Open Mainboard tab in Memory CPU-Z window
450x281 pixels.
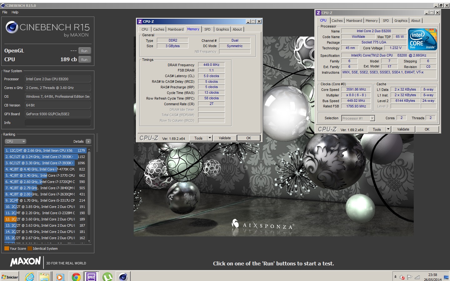pyautogui.click(x=176, y=29)
